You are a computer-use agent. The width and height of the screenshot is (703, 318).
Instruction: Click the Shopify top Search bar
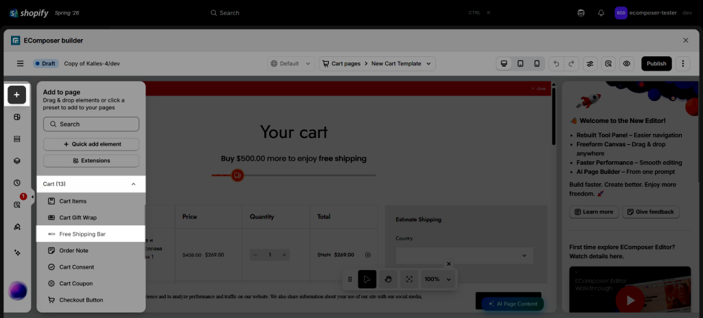(x=351, y=13)
